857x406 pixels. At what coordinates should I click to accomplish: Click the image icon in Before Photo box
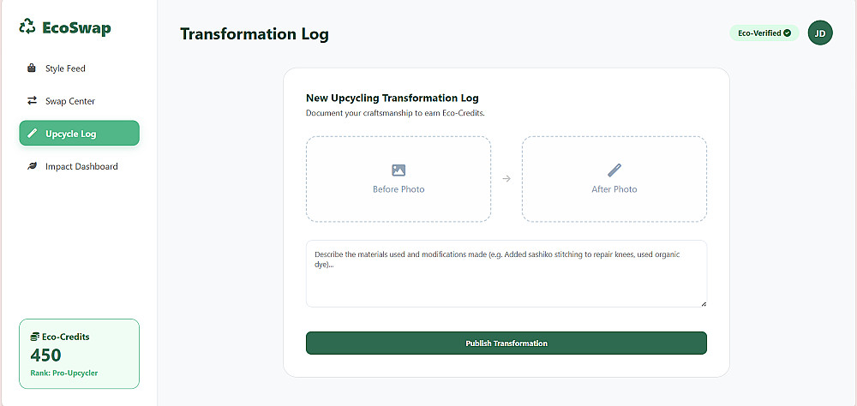399,170
